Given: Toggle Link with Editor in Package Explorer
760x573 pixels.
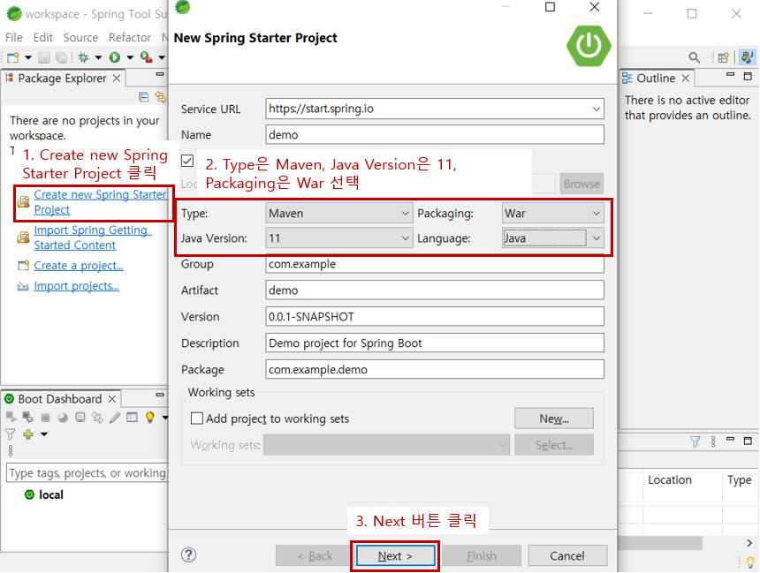Looking at the screenshot, I should (x=161, y=97).
